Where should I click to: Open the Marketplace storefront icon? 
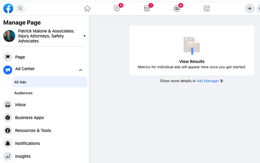[147, 8]
